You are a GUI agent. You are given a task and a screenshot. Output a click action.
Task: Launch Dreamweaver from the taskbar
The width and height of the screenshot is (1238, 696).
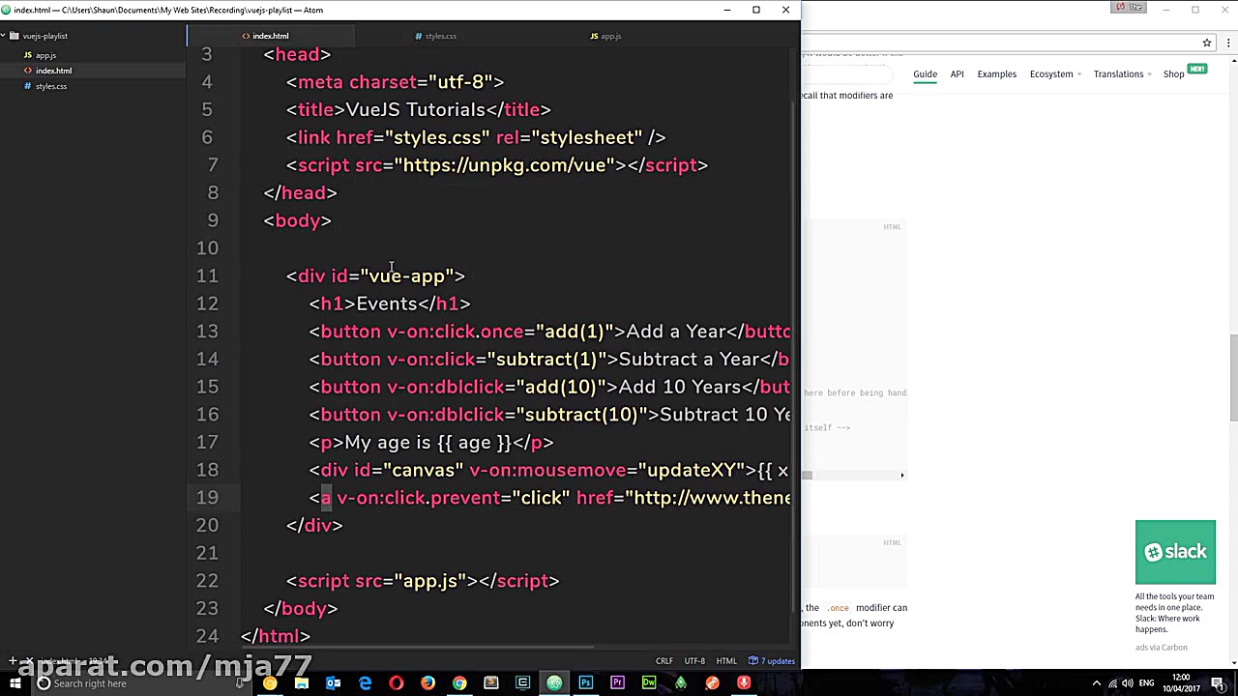649,683
